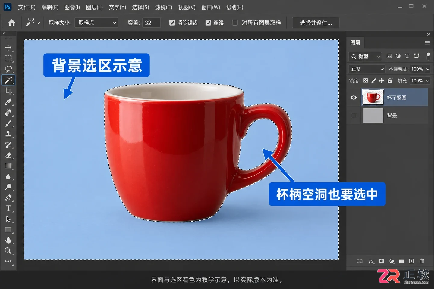Toggle the layer filter switch
This screenshot has height=289, width=434.
428,56
